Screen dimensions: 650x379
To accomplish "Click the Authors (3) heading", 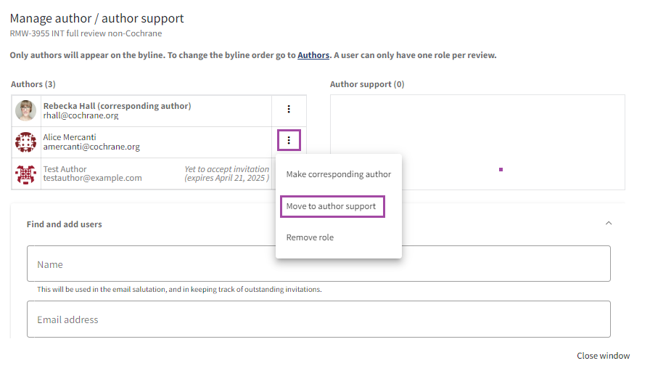I will click(x=33, y=84).
